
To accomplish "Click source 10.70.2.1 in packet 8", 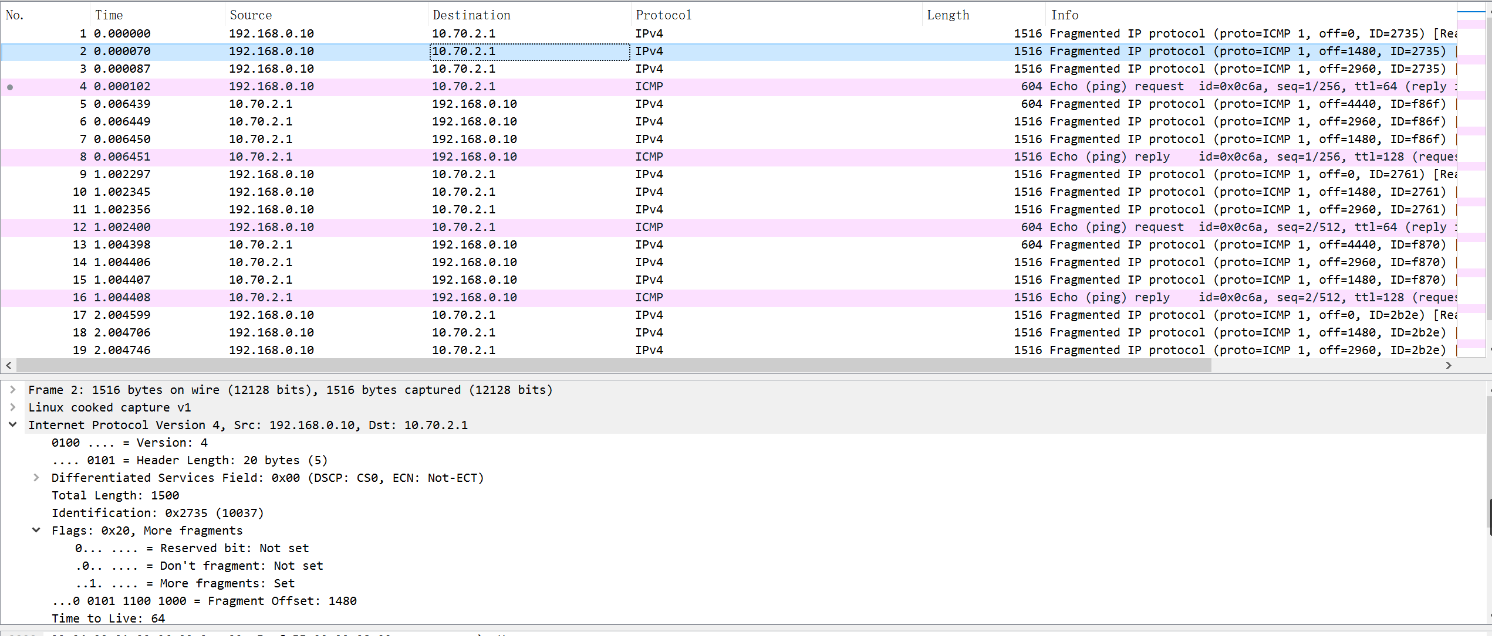I will point(261,157).
